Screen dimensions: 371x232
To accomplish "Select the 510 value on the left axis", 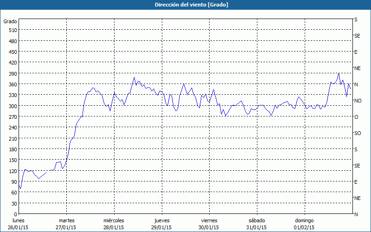I will (12, 30).
